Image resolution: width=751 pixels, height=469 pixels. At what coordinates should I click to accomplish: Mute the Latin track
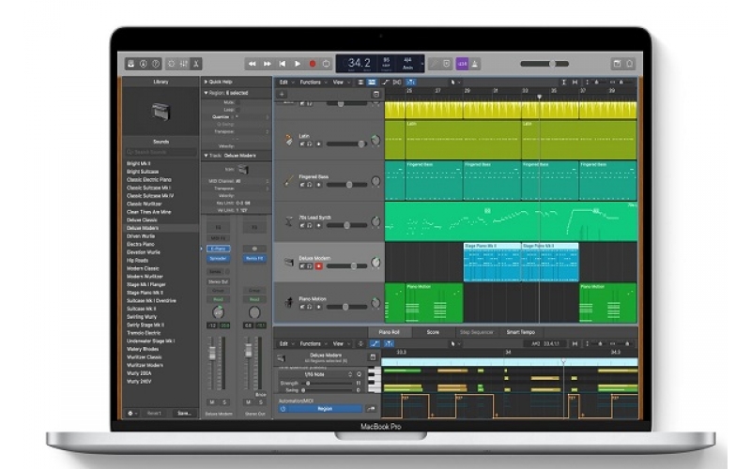(302, 144)
